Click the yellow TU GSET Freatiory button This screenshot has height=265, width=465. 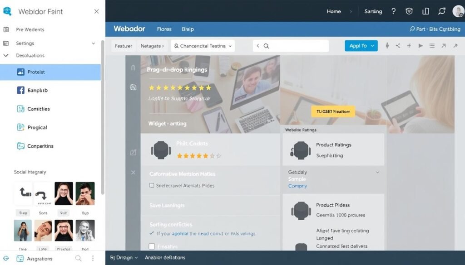(x=333, y=111)
